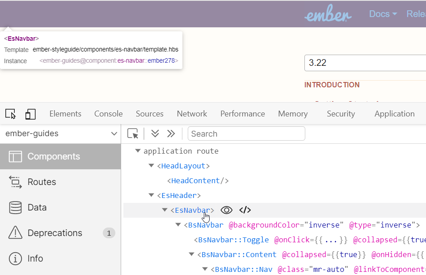Image resolution: width=426 pixels, height=275 pixels.
Task: Switch to the Network tab
Action: 192,114
